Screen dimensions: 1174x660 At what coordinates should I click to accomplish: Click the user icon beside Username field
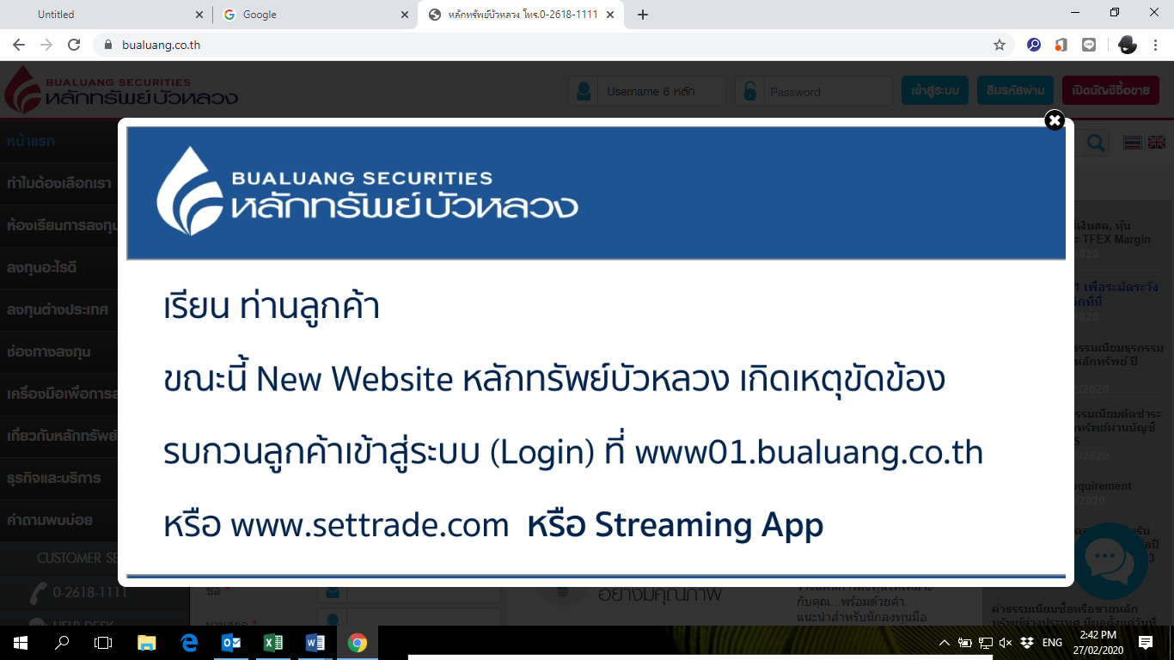(584, 91)
